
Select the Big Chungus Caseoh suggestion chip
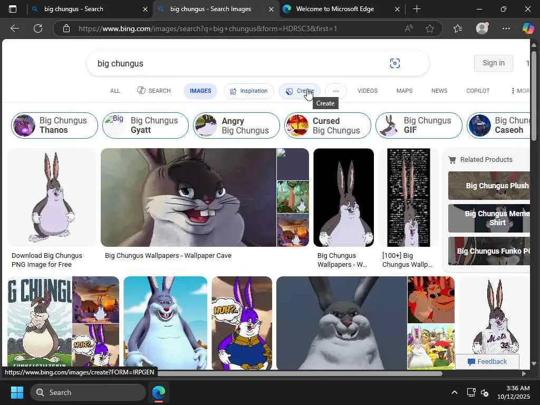click(x=498, y=126)
